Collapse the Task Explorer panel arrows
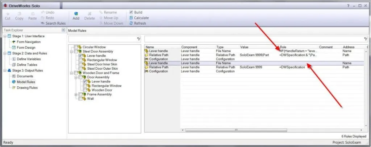371x147 pixels. (x=63, y=30)
